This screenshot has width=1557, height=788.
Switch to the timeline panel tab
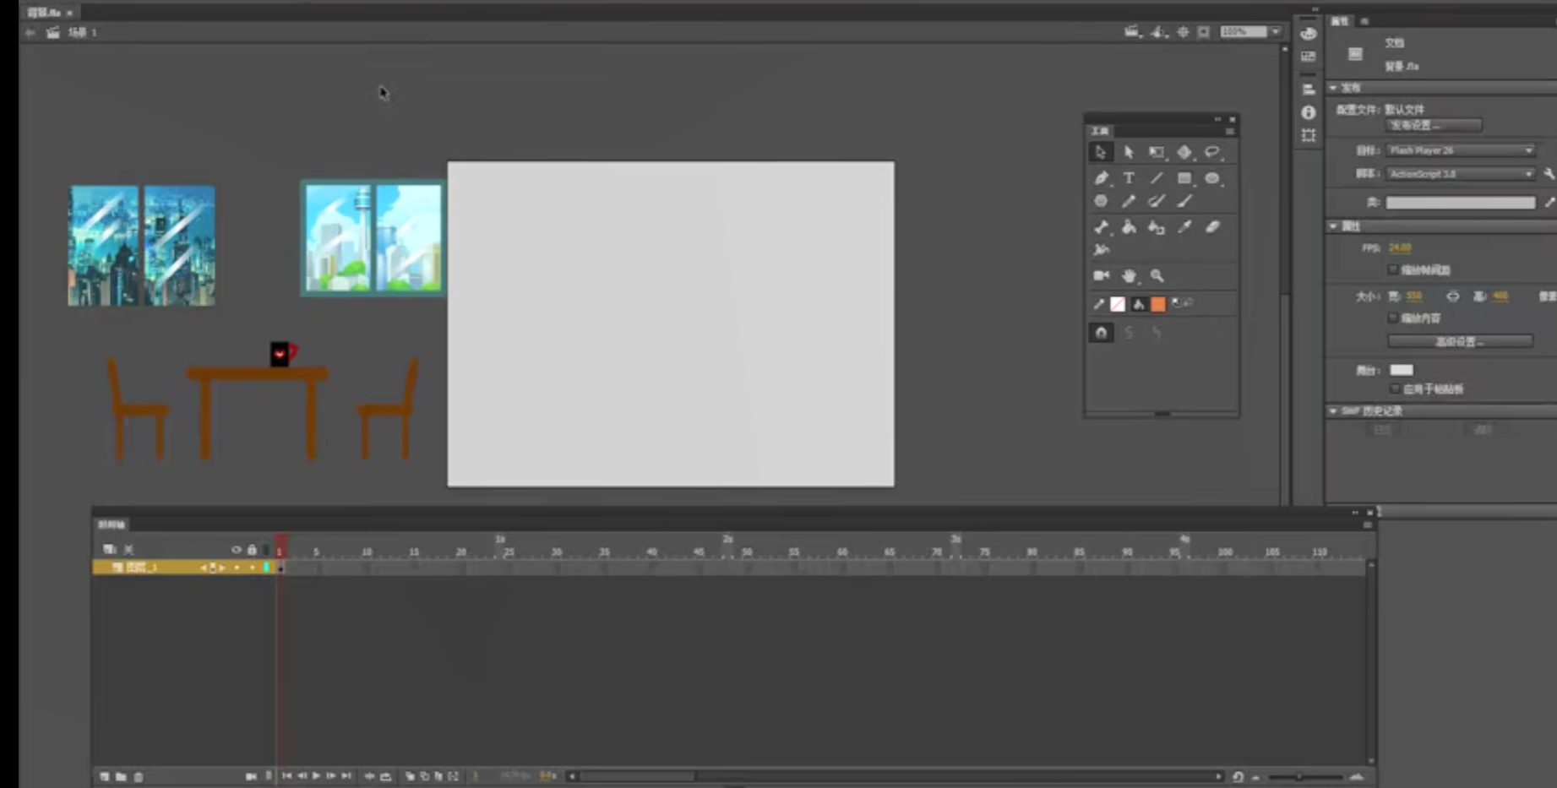(112, 524)
